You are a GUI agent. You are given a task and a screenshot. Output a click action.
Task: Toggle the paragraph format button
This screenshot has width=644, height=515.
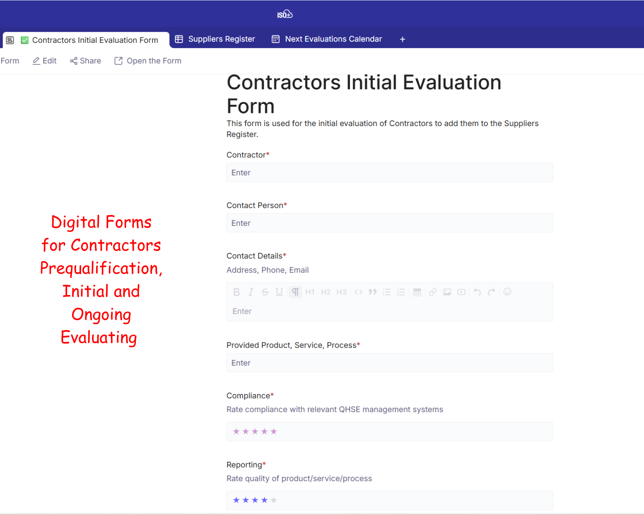coord(295,292)
